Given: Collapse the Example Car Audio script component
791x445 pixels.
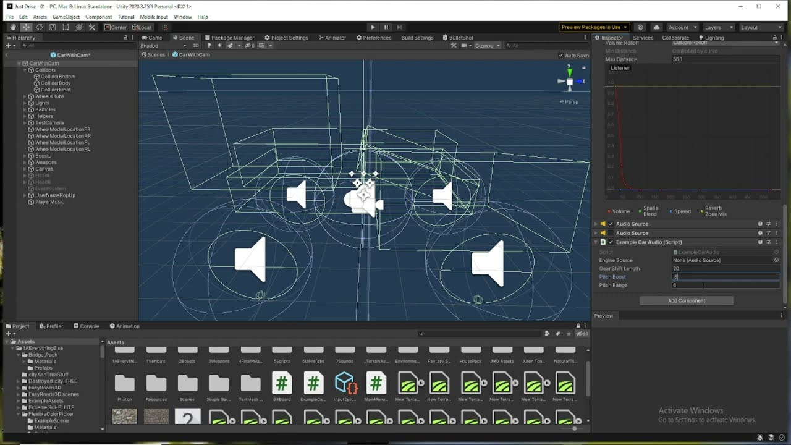Looking at the screenshot, I should [596, 242].
